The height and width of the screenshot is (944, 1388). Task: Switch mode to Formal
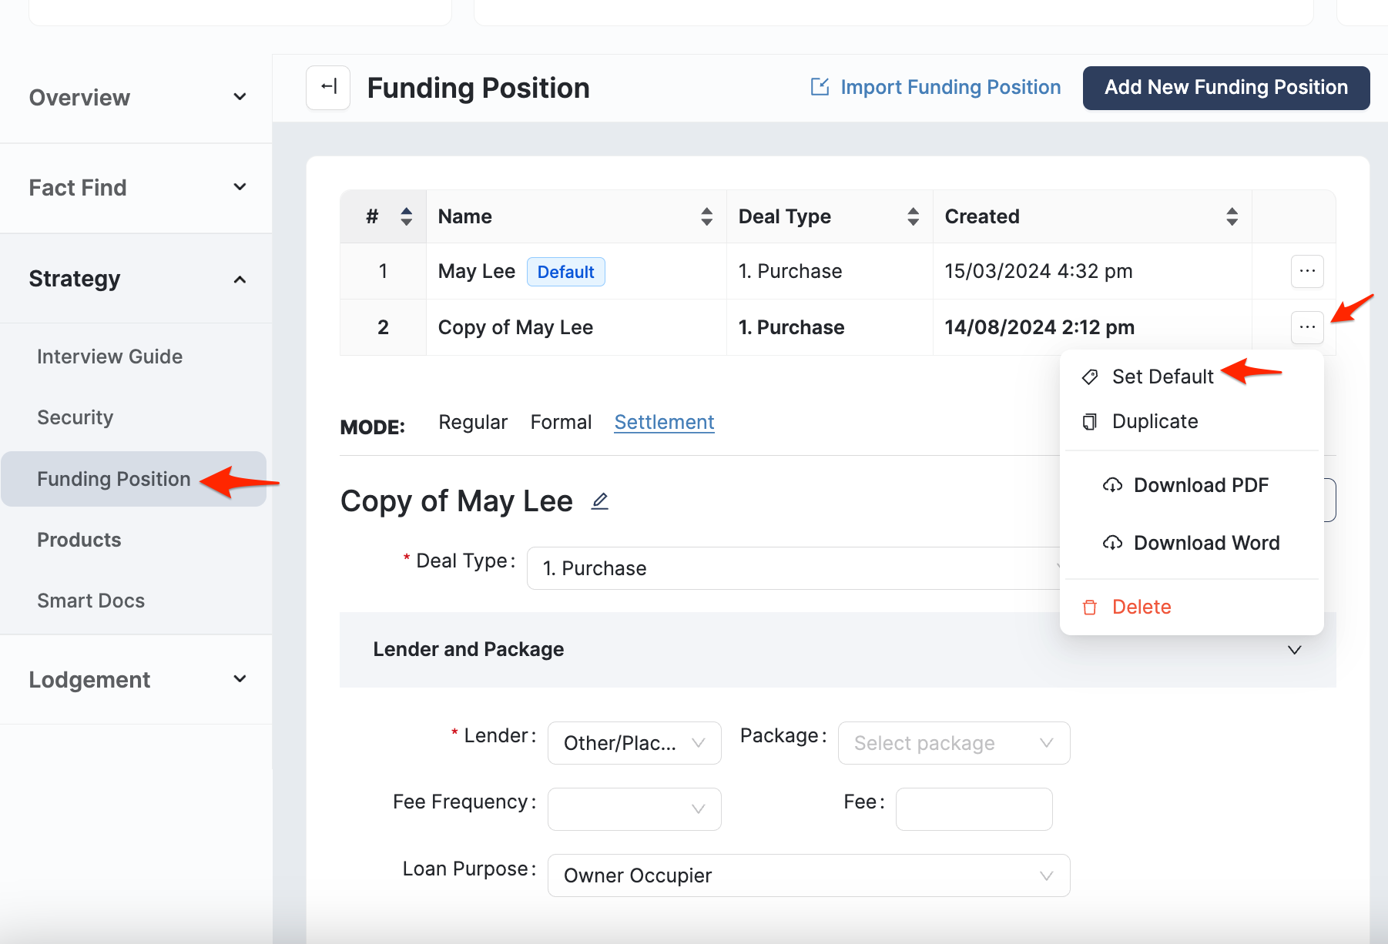pyautogui.click(x=561, y=422)
